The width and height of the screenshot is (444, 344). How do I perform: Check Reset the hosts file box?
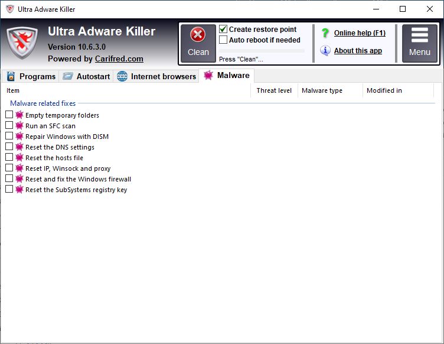pyautogui.click(x=9, y=157)
